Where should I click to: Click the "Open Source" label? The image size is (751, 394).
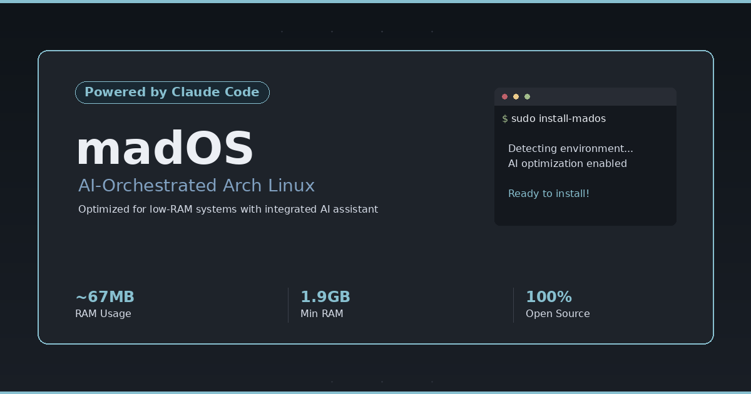tap(558, 314)
